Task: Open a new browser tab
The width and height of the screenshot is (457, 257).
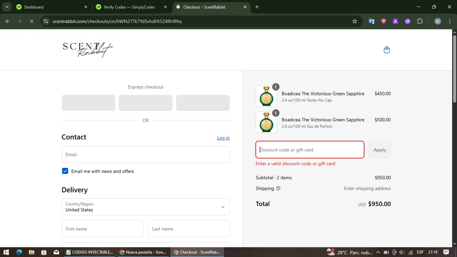Action: coord(257,7)
